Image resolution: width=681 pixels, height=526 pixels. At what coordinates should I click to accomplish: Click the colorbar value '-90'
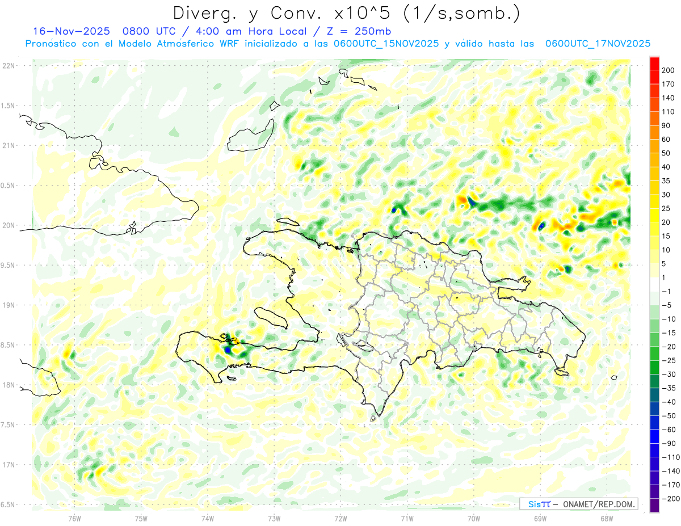668,444
